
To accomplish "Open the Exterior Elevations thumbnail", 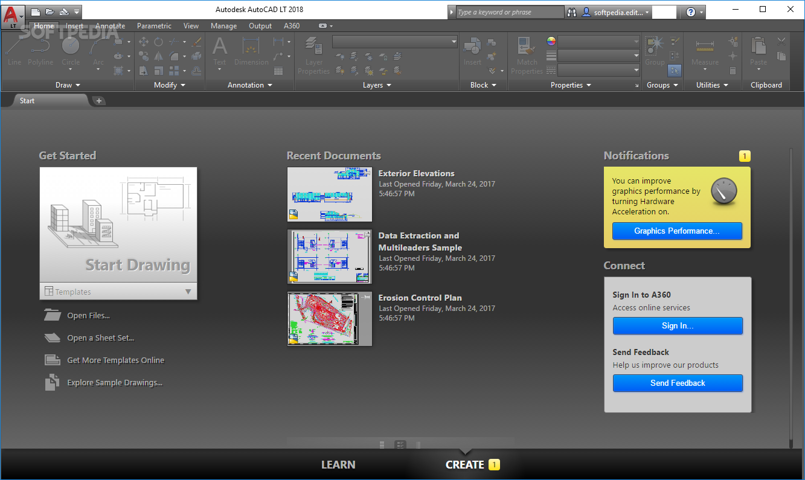I will [x=330, y=194].
